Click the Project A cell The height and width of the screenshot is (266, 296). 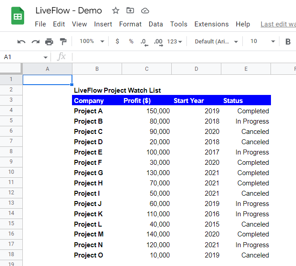tap(97, 111)
